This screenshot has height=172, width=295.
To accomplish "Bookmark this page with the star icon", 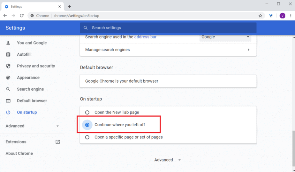I will tap(260, 16).
